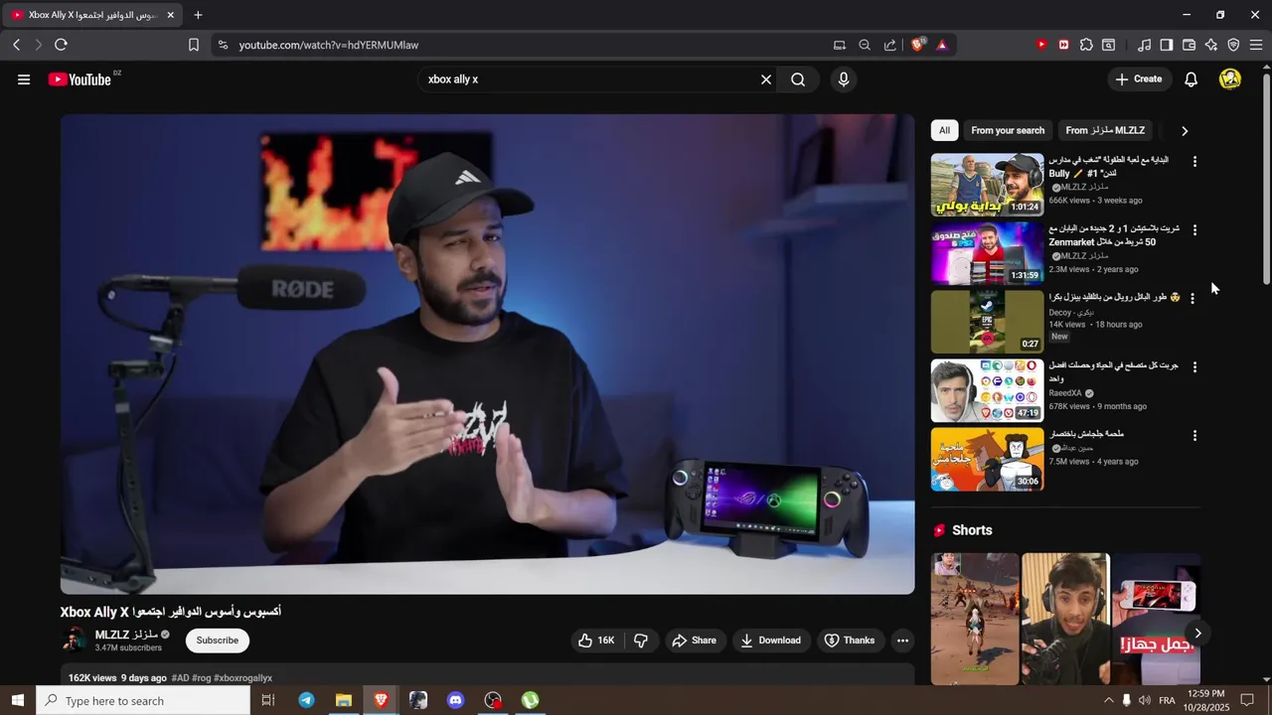Screen dimensions: 1272x715
Task: Reload the page in browser toolbar
Action: 61,45
